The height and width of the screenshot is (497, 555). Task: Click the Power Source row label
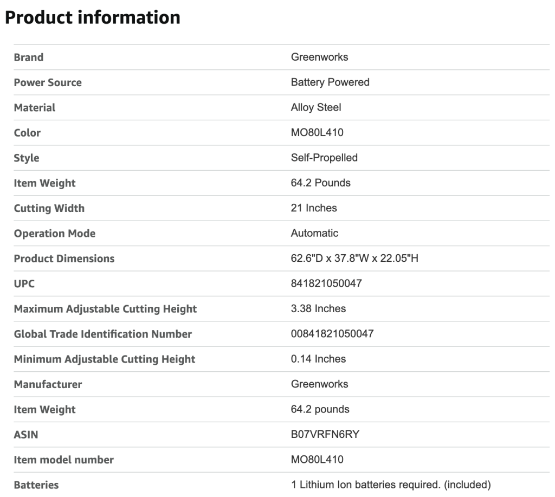(48, 82)
